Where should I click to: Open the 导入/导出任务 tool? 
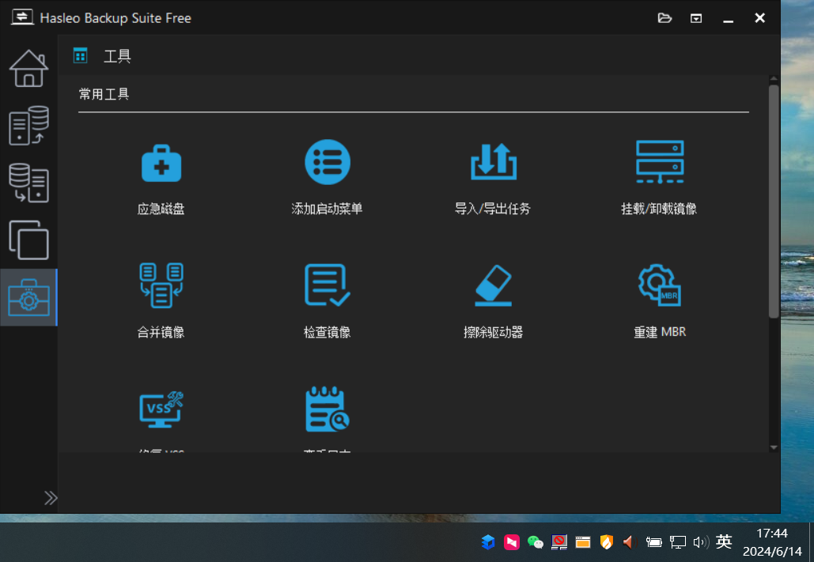coord(493,162)
